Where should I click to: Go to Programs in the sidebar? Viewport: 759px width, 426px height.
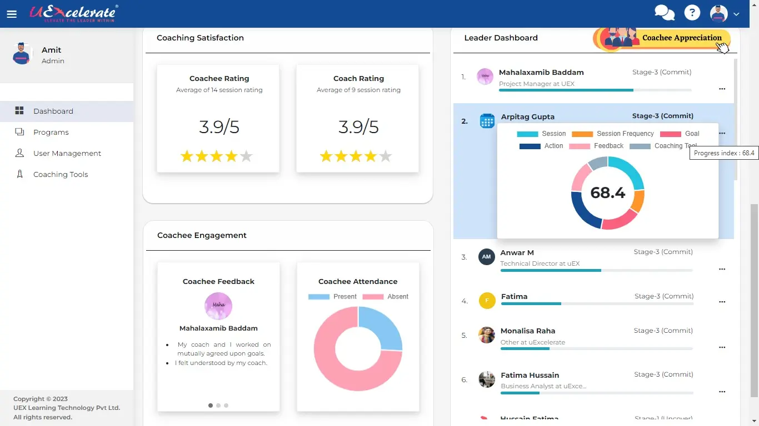pyautogui.click(x=51, y=132)
